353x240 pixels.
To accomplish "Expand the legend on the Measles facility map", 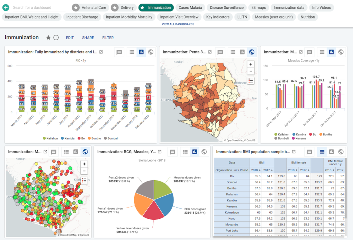I will 84,180.
